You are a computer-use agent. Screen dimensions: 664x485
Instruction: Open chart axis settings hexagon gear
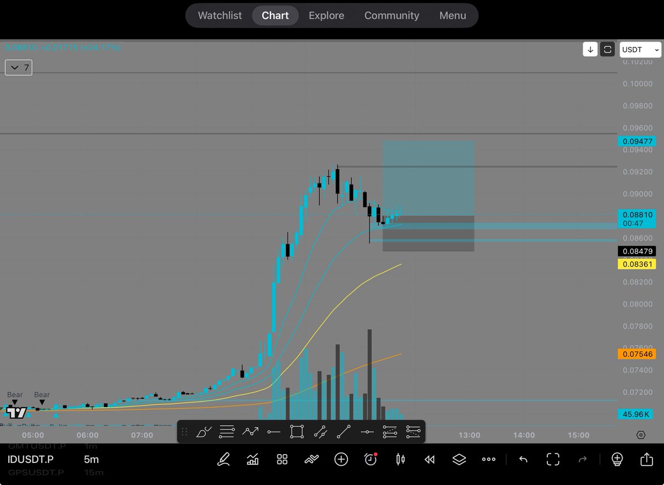[x=641, y=435]
